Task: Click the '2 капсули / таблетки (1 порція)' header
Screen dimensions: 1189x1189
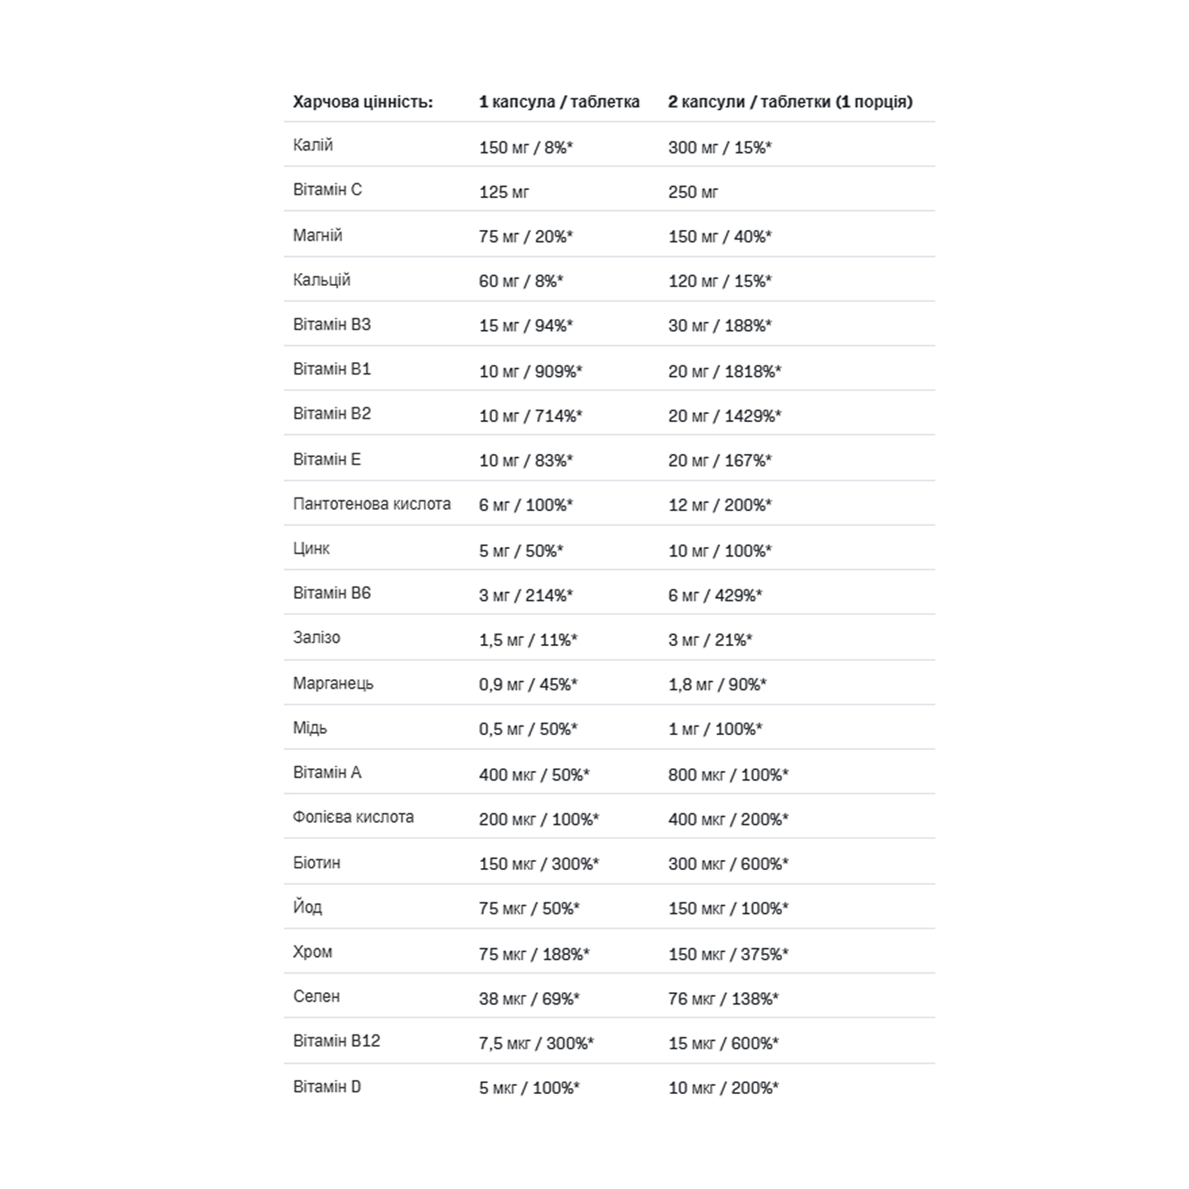Action: [790, 102]
